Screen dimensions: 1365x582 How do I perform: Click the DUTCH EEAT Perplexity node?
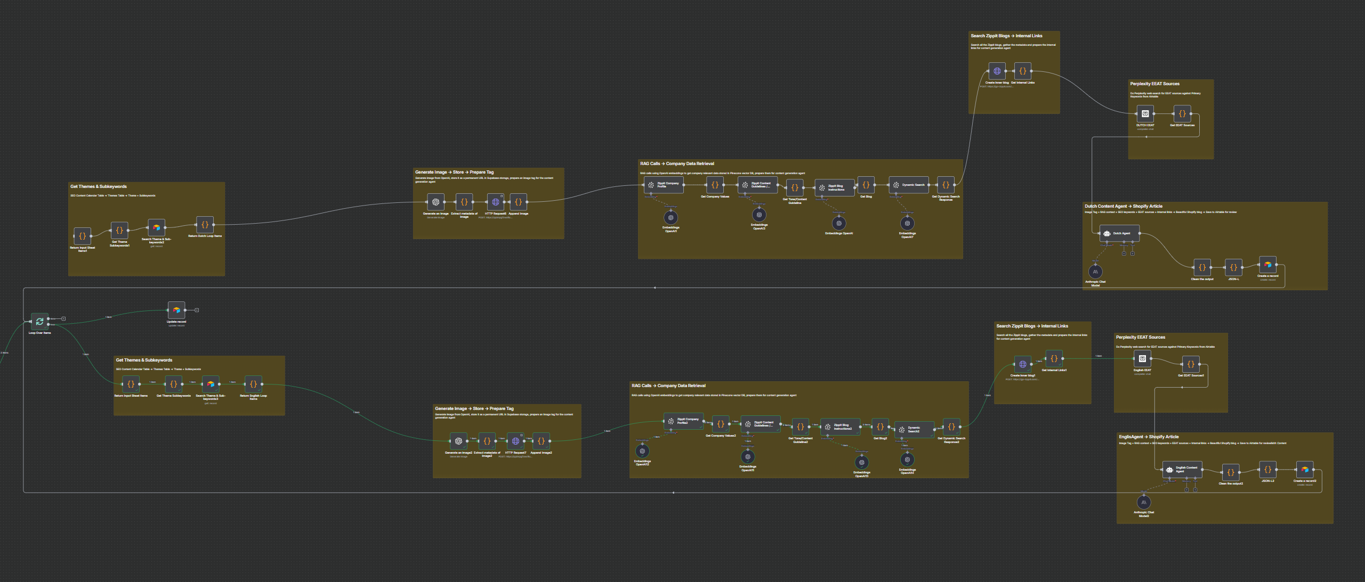(x=1145, y=113)
